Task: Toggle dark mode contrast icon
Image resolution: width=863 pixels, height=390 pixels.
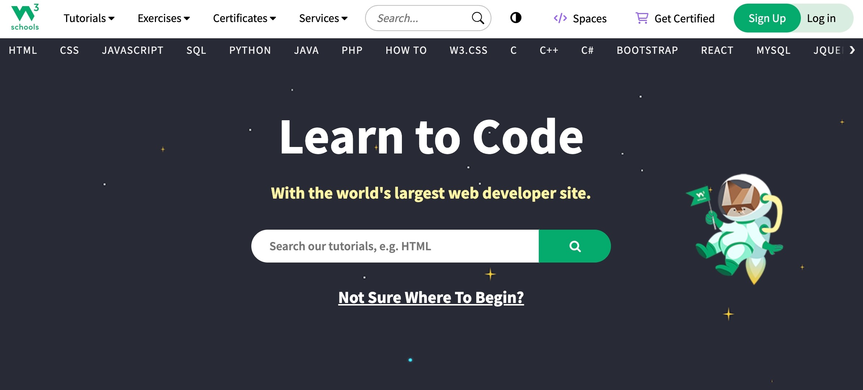Action: [x=516, y=18]
